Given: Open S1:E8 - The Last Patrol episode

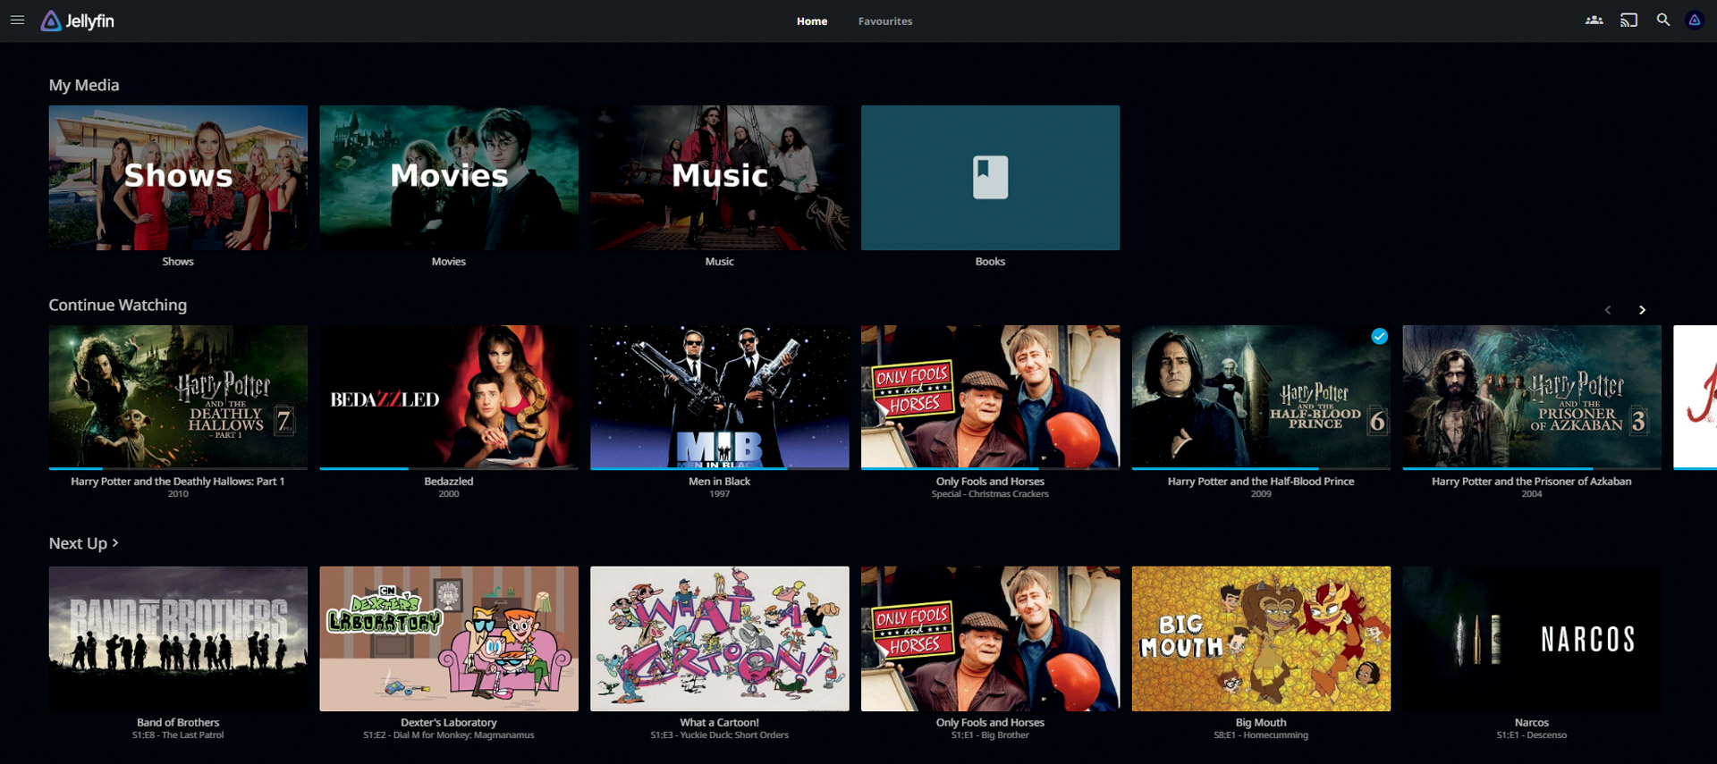Looking at the screenshot, I should coord(178,735).
